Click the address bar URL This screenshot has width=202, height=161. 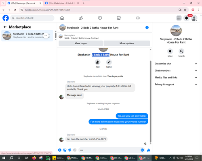47,10
